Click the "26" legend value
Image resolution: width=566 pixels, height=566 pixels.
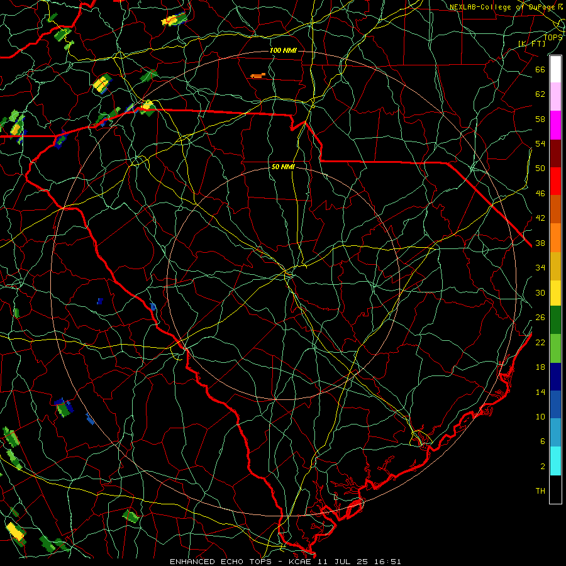pyautogui.click(x=540, y=318)
